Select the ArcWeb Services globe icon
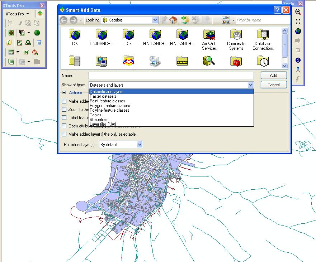Viewport: 316px width, 262px height. (209, 36)
